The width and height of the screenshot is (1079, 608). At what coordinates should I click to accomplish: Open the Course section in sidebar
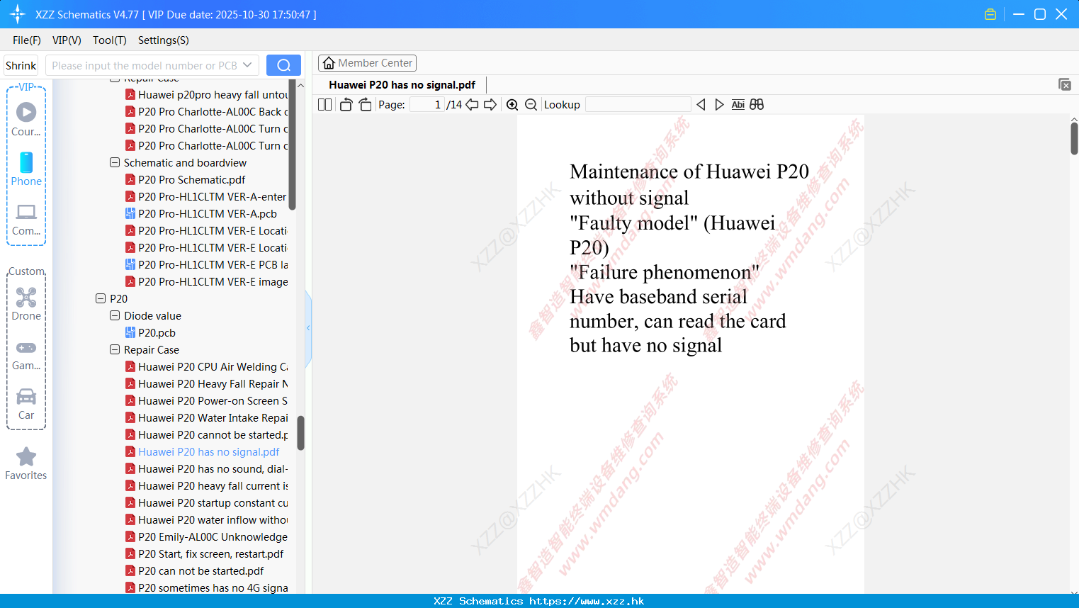coord(26,119)
